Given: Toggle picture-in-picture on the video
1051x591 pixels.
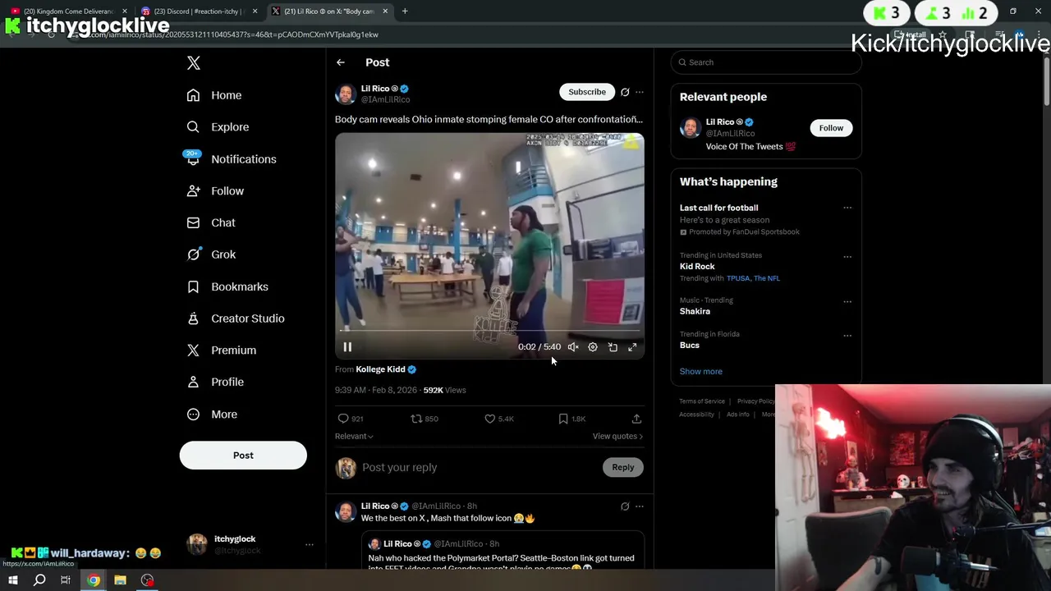Looking at the screenshot, I should tap(613, 347).
